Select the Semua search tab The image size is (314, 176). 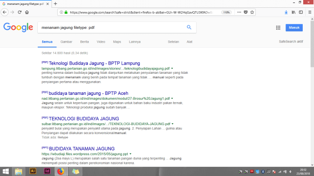click(47, 42)
